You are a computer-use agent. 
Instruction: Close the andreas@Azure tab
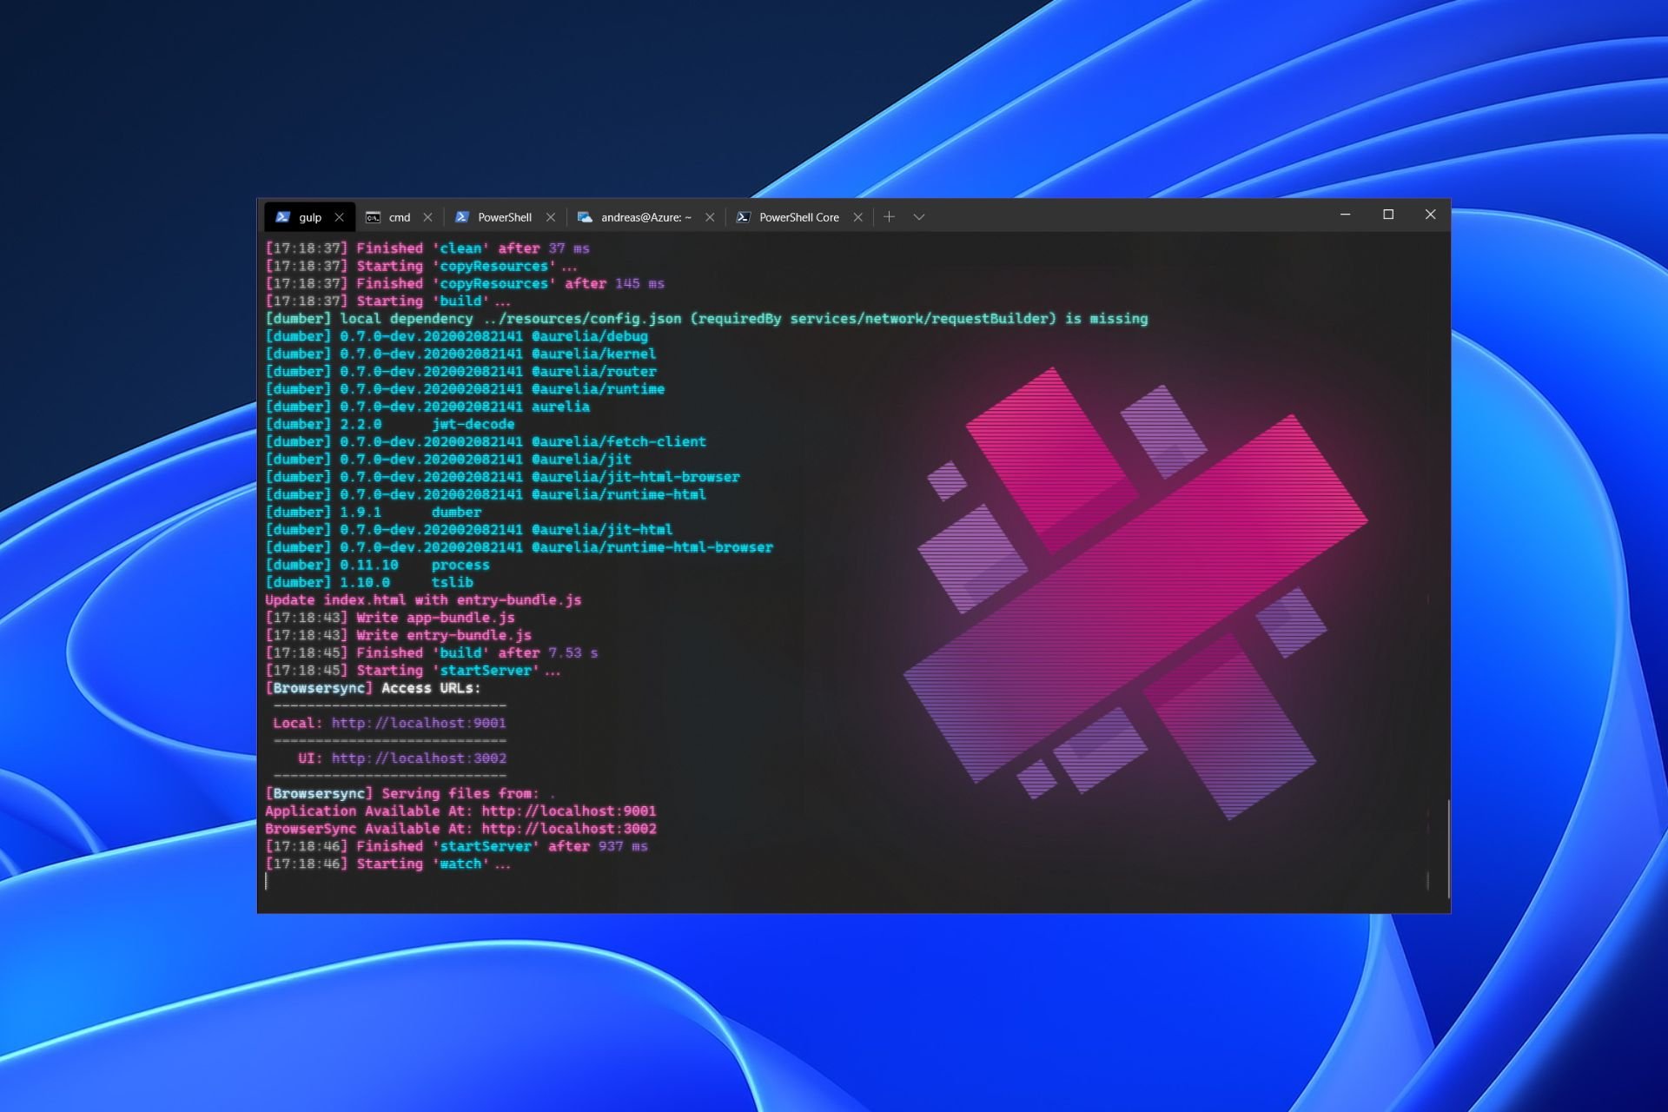pyautogui.click(x=710, y=217)
